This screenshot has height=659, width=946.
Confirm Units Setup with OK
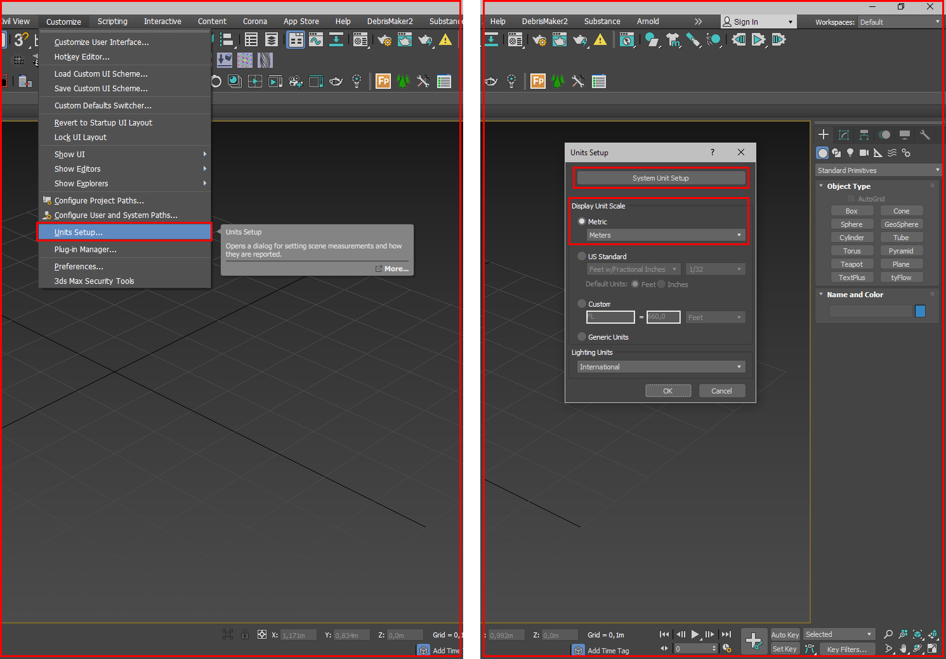668,391
